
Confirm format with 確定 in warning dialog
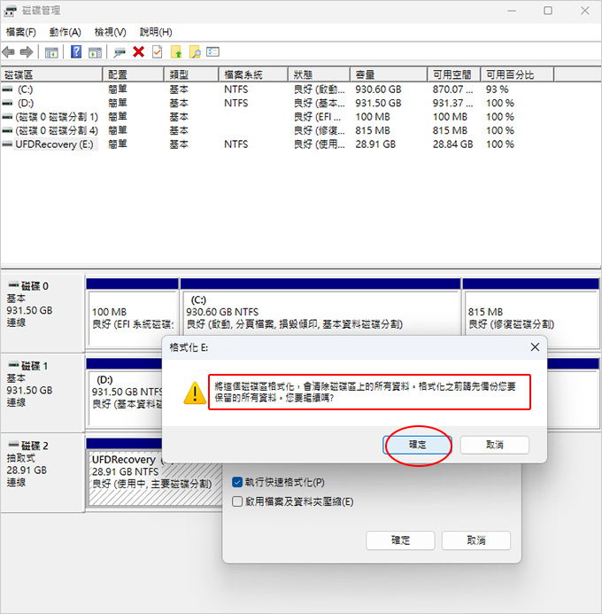tap(417, 445)
